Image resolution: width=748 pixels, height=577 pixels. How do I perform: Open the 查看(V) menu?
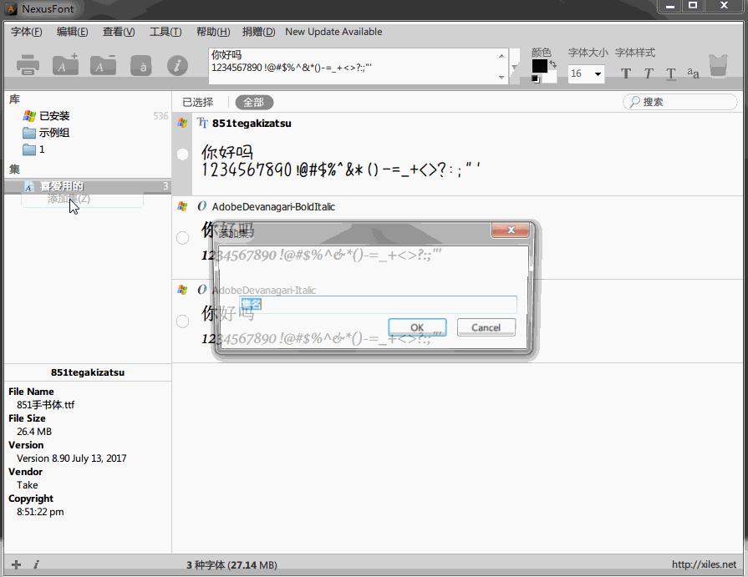pos(119,32)
